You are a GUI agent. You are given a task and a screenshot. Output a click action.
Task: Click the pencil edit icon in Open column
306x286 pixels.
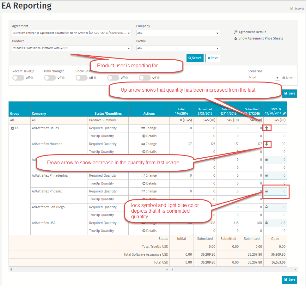[284, 113]
